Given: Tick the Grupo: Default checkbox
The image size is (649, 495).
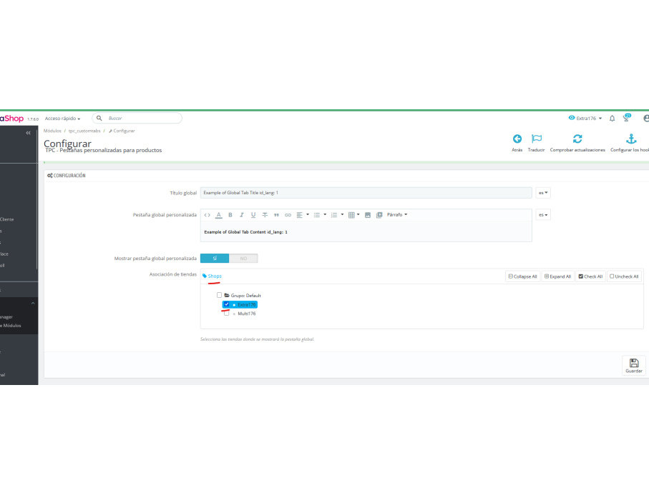Looking at the screenshot, I should pos(220,295).
